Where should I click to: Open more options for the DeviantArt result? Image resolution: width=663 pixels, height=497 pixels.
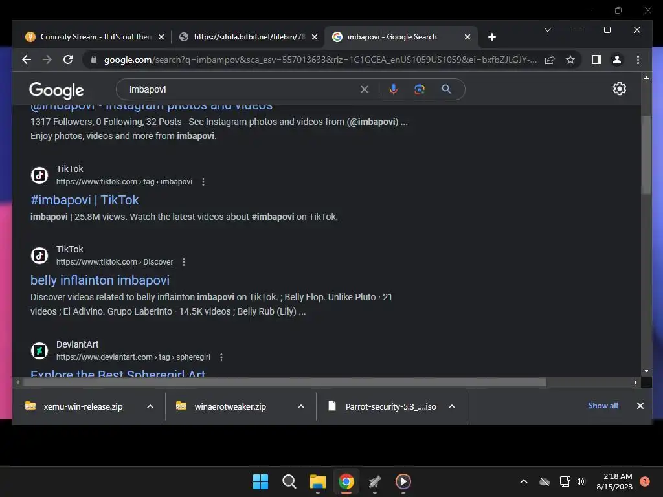pyautogui.click(x=221, y=357)
